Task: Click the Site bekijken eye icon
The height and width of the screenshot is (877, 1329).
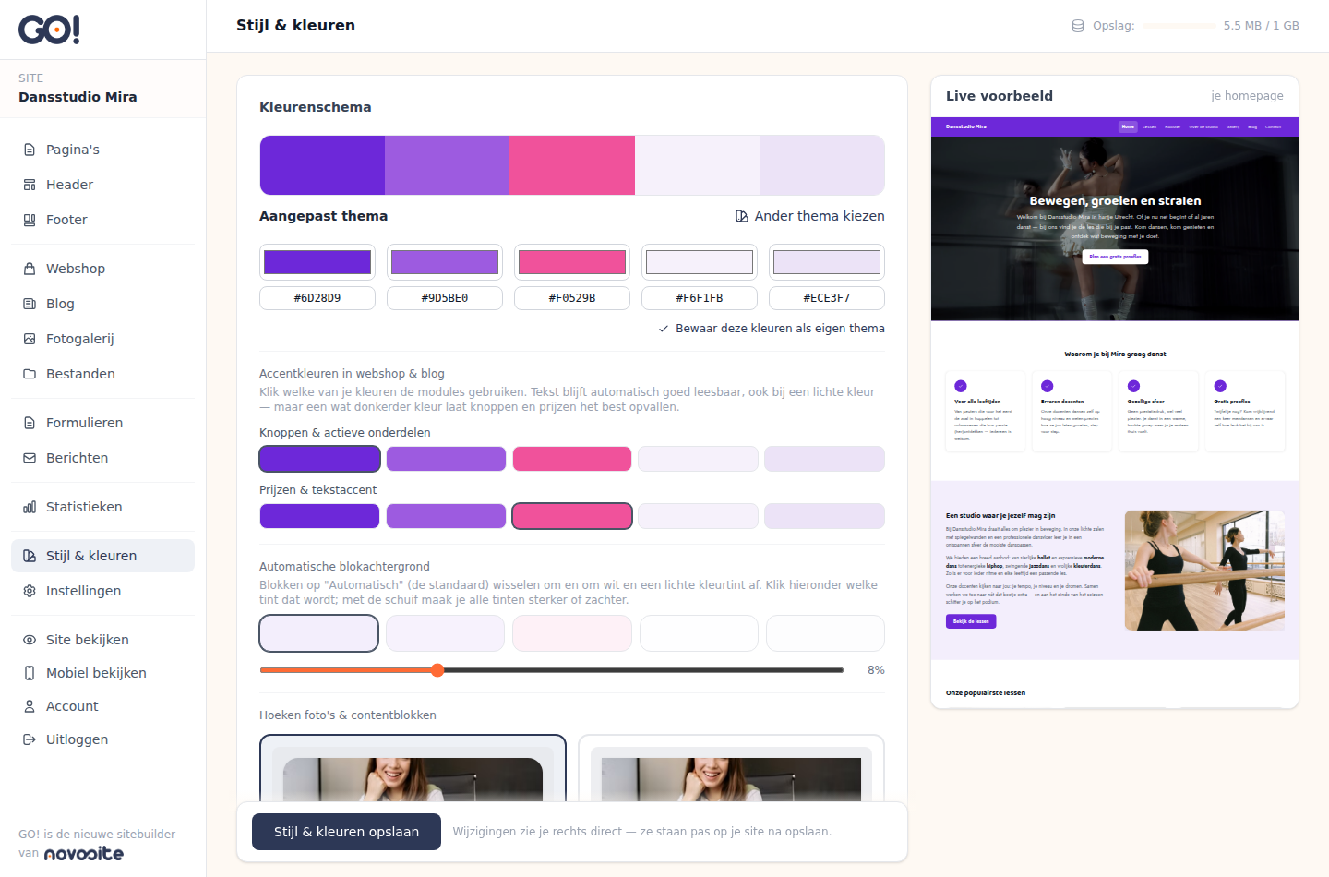Action: (x=30, y=640)
